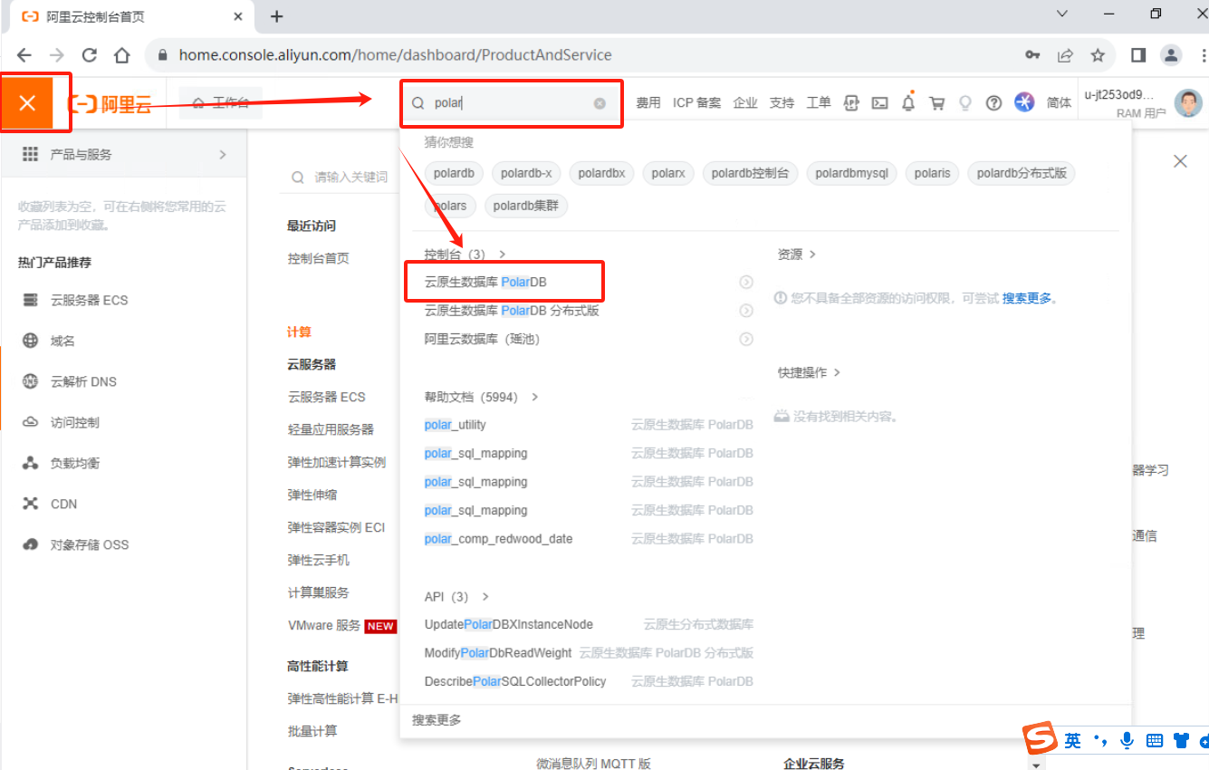Open 工作台 button
The image size is (1209, 770).
(220, 103)
